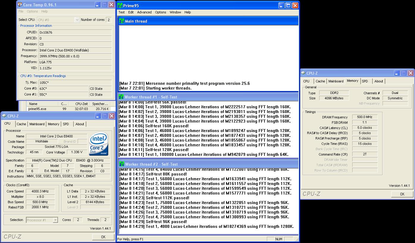Image resolution: width=415 pixels, height=243 pixels.
Task: Click OK in the CPU-Z Memory window
Action: click(402, 194)
